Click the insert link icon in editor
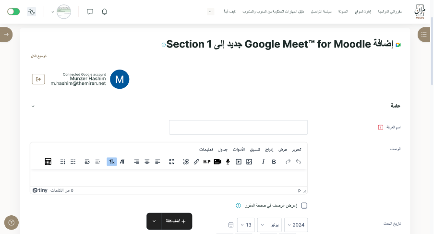The width and height of the screenshot is (434, 234). pyautogui.click(x=196, y=162)
